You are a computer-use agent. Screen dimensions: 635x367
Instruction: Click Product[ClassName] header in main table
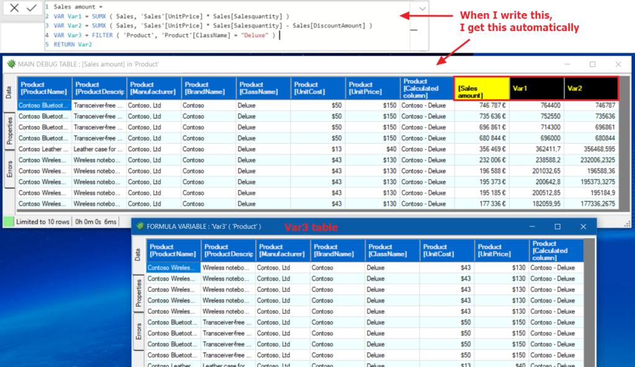click(263, 88)
